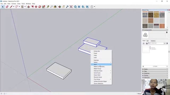Open the 3D Warehouse toolbar icon
The width and height of the screenshot is (170, 95).
pos(75,7)
